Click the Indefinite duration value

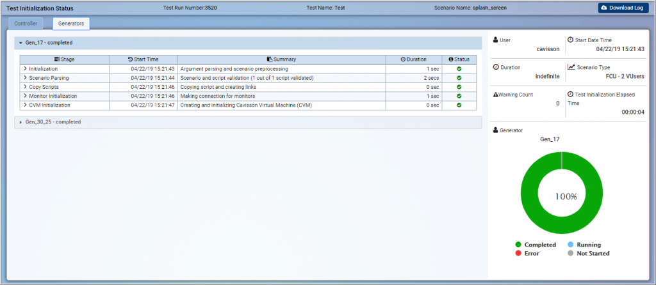pos(547,76)
